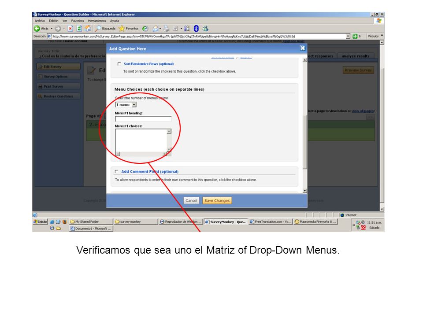423x317 pixels.
Task: Click the address bar URL field
Action: click(x=197, y=36)
